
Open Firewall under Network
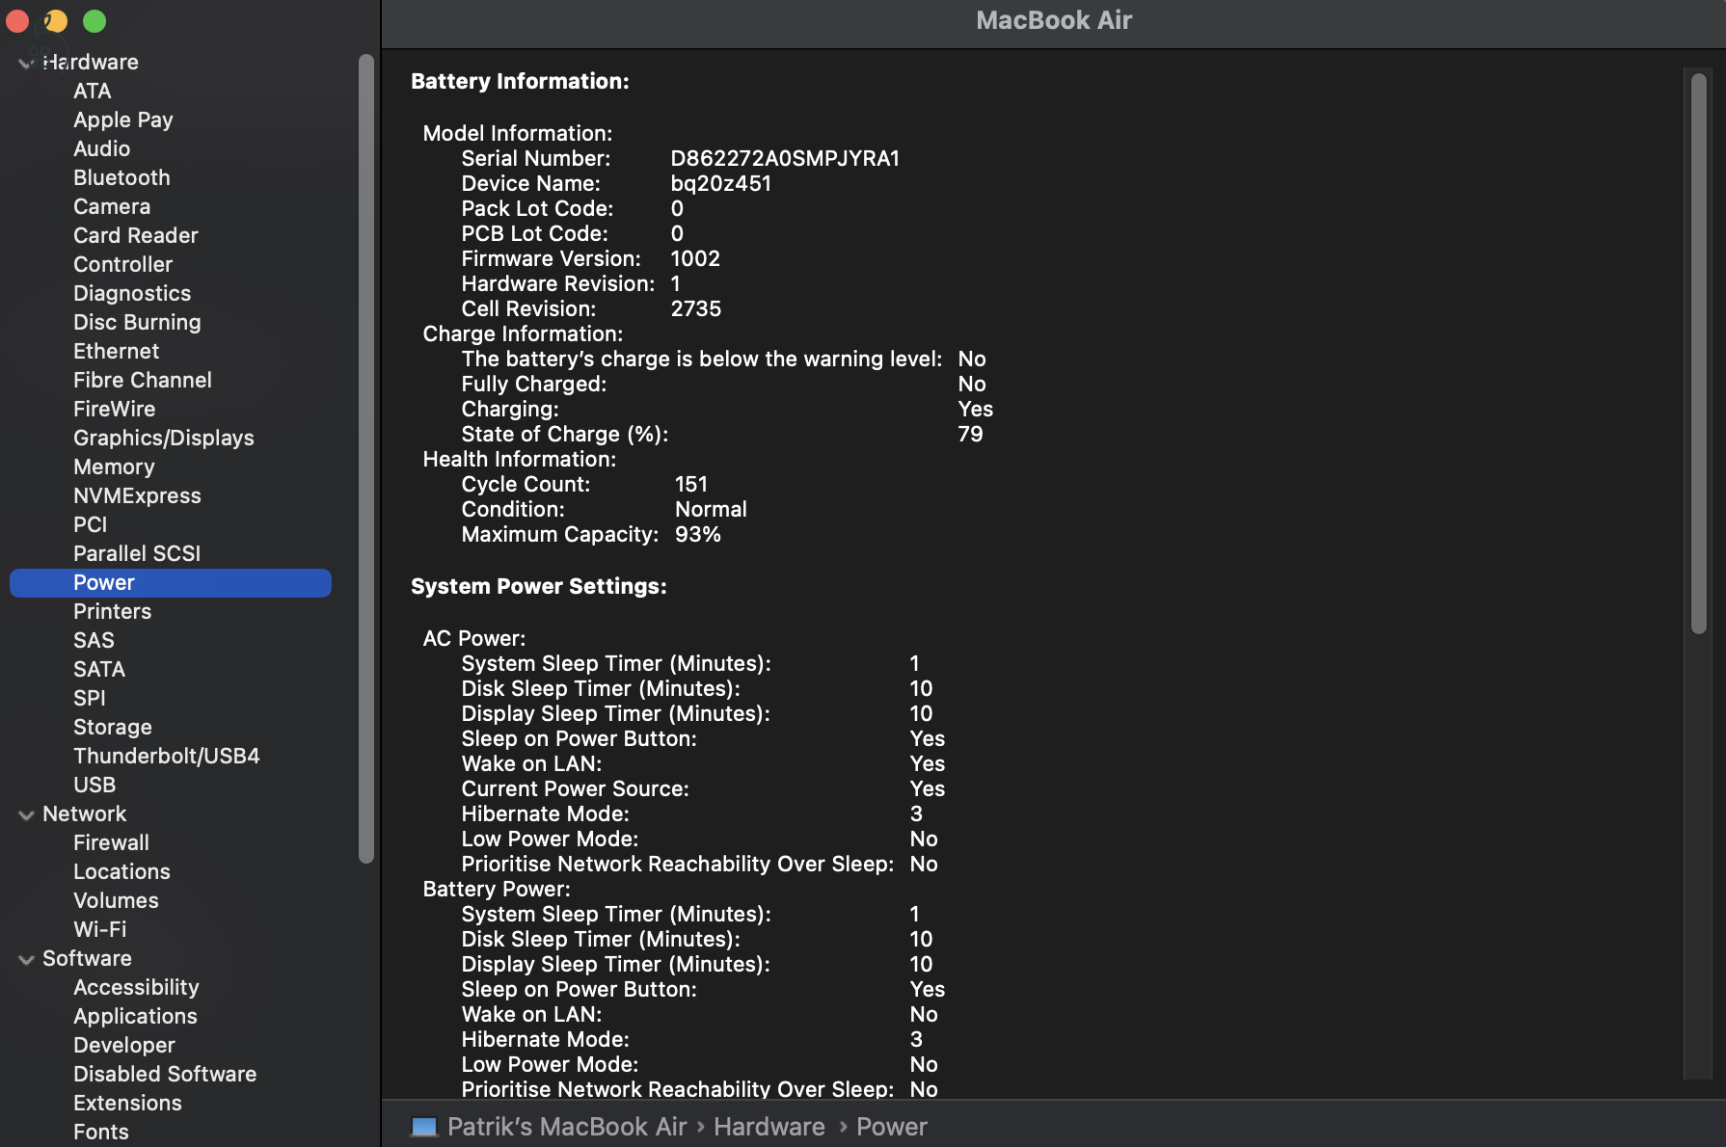[x=112, y=842]
